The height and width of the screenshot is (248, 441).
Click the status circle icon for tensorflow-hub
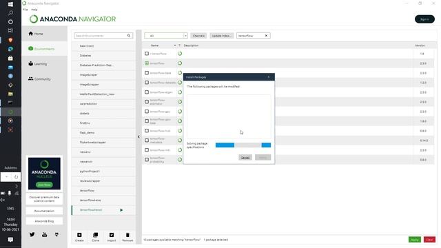180,131
